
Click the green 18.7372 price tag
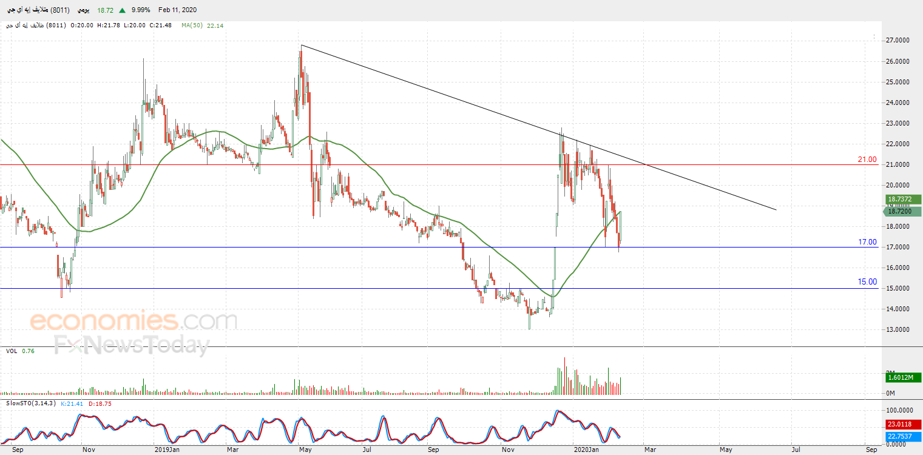[x=903, y=199]
